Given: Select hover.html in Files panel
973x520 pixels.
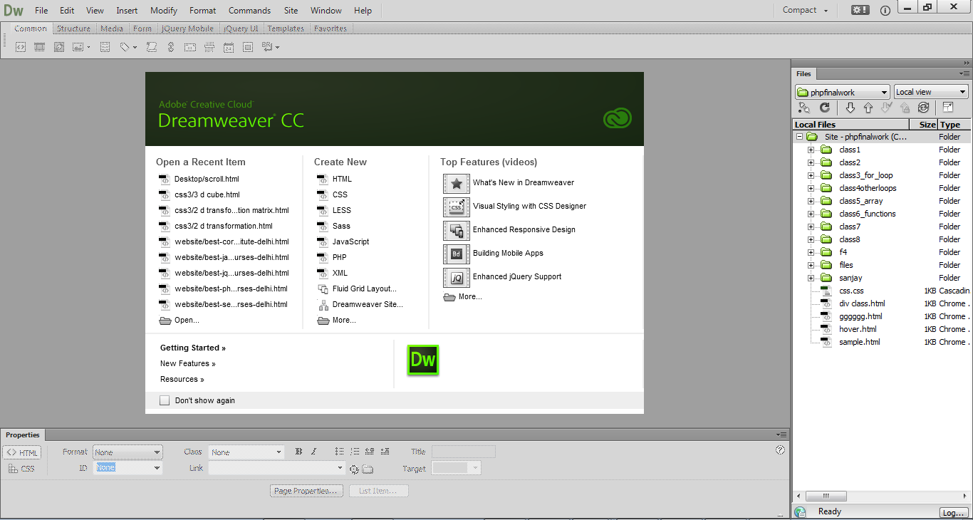Looking at the screenshot, I should coord(858,329).
